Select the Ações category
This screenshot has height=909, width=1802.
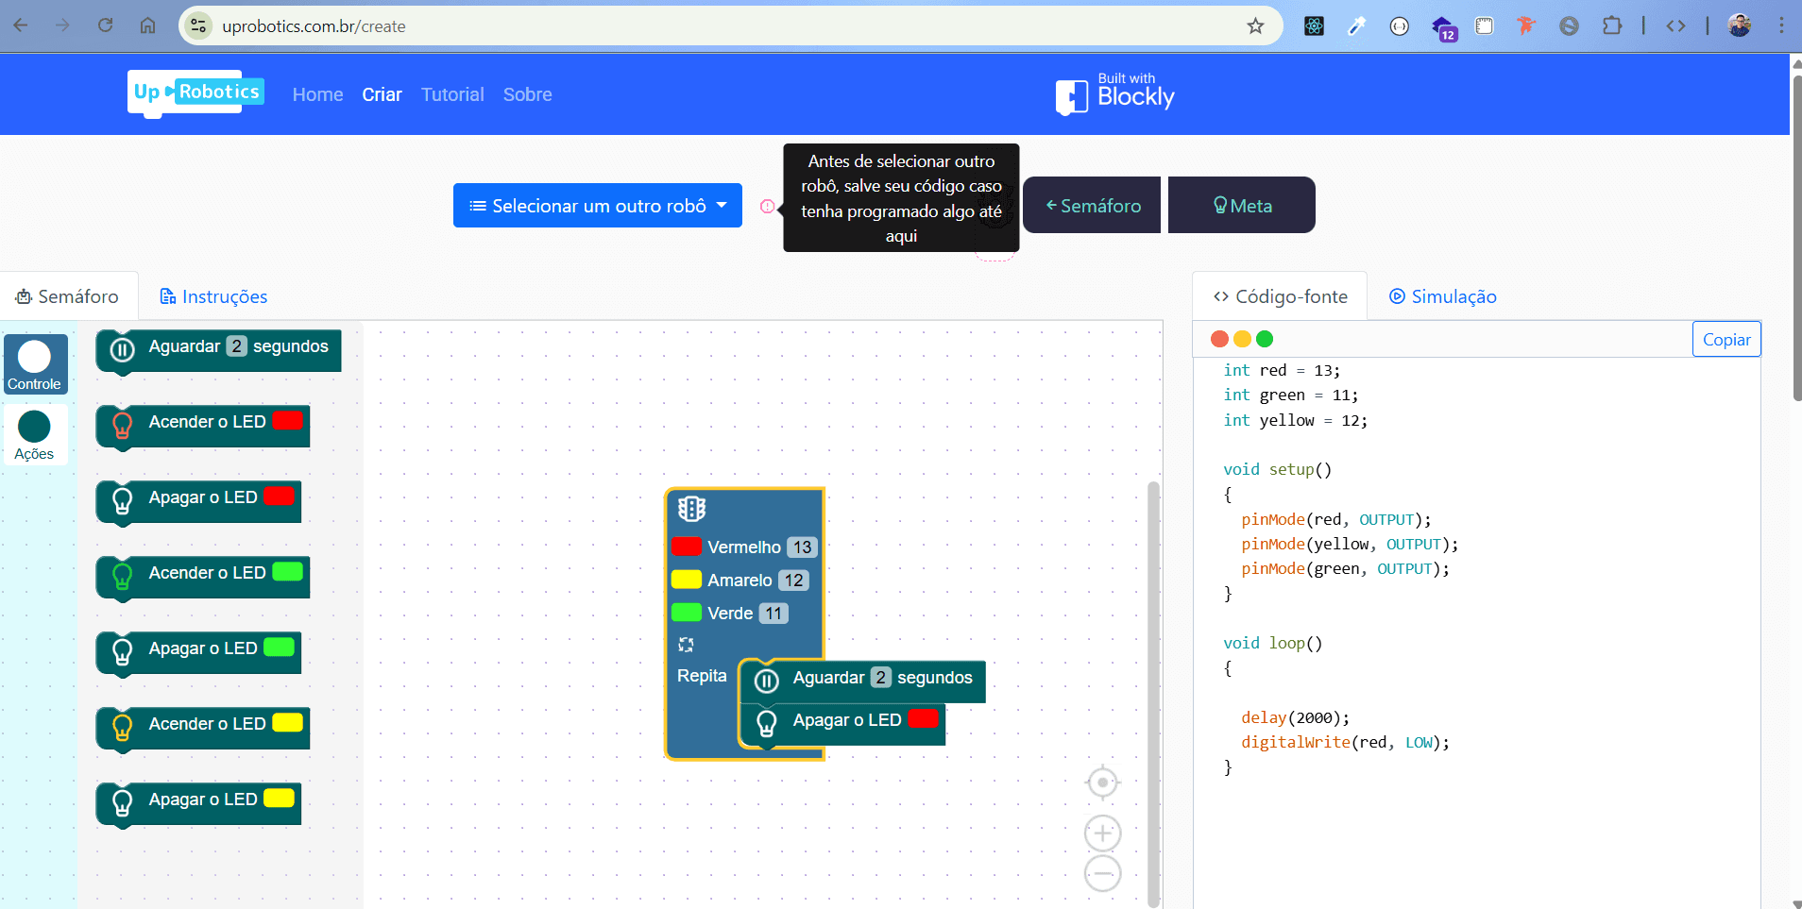[x=35, y=435]
